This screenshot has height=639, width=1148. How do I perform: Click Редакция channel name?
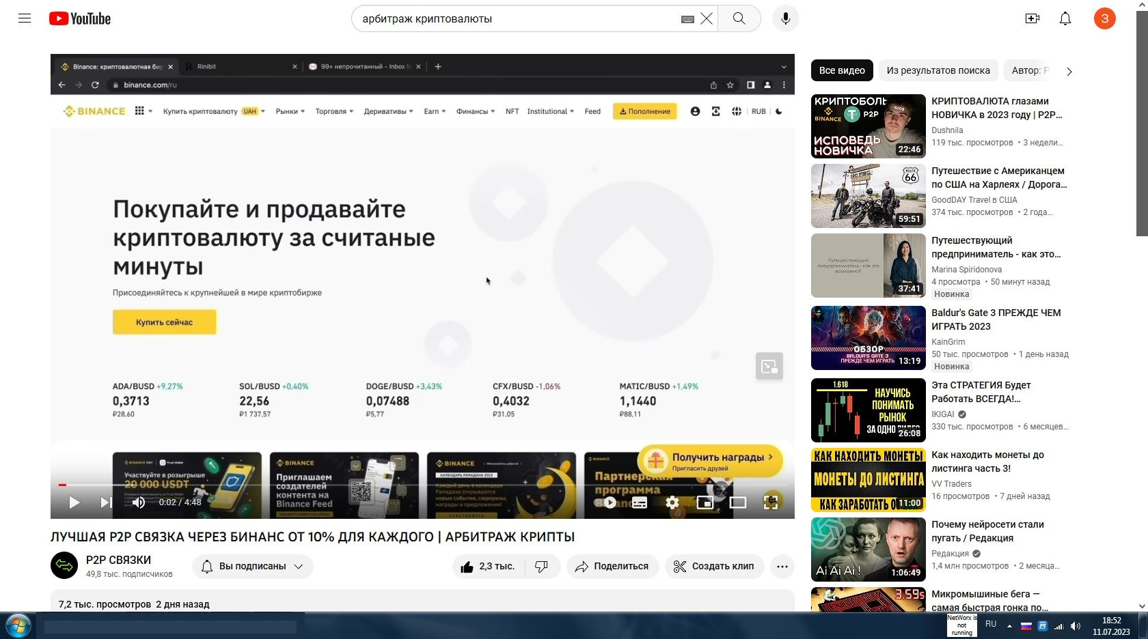[950, 554]
